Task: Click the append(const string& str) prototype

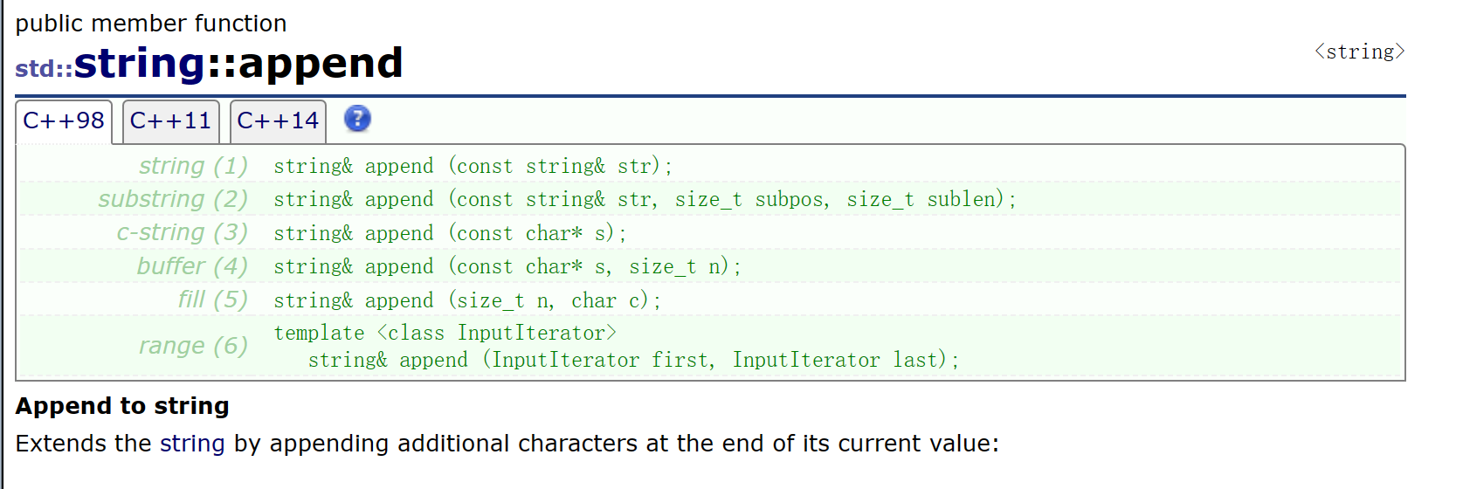Action: (x=473, y=166)
